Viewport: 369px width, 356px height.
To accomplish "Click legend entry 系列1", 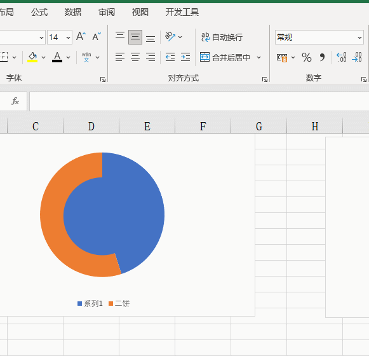I will pos(90,303).
